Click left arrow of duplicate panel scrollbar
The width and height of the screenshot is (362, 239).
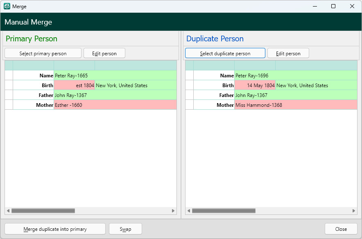(x=189, y=211)
